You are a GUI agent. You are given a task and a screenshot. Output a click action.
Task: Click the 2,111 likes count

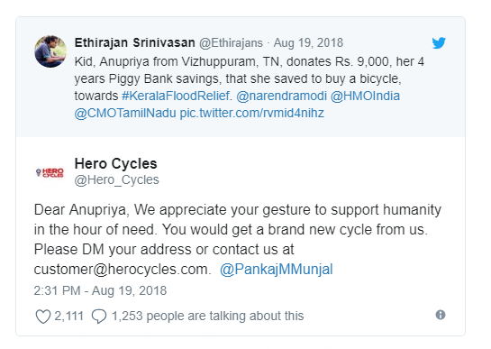(68, 316)
